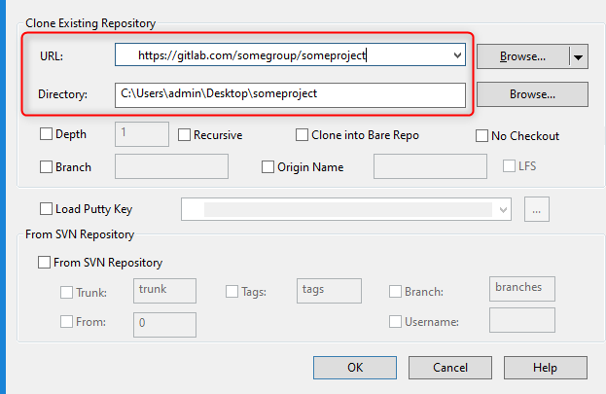Viewport: 606px width, 394px height.
Task: Click the URL text field
Action: [x=282, y=56]
